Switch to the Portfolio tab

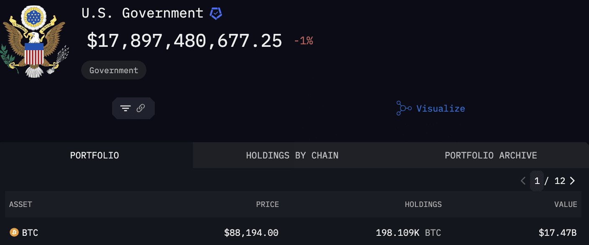(x=95, y=156)
